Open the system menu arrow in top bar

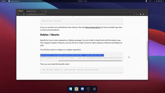(163, 1)
